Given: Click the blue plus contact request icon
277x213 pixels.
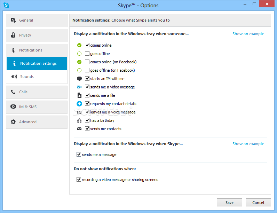Looking at the screenshot, I should pyautogui.click(x=79, y=104).
